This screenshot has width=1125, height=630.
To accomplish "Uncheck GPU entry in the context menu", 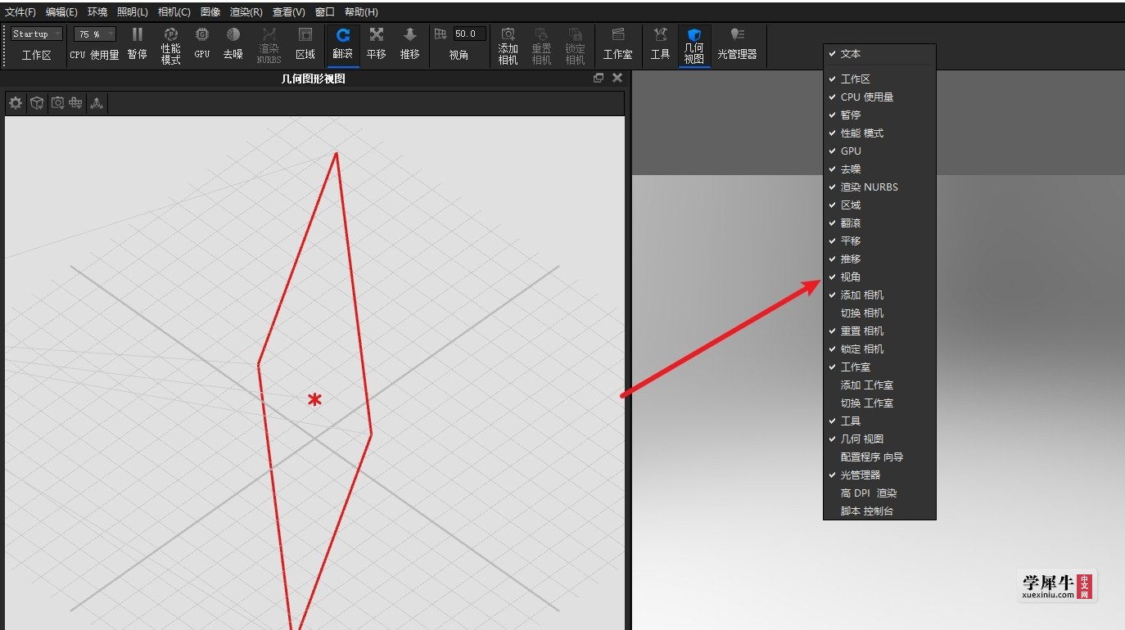I will click(x=879, y=151).
